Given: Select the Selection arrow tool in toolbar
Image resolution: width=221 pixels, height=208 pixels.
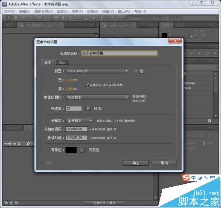Looking at the screenshot, I should [8, 18].
